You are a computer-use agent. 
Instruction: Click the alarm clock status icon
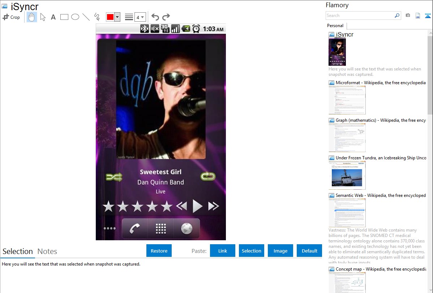tap(196, 29)
